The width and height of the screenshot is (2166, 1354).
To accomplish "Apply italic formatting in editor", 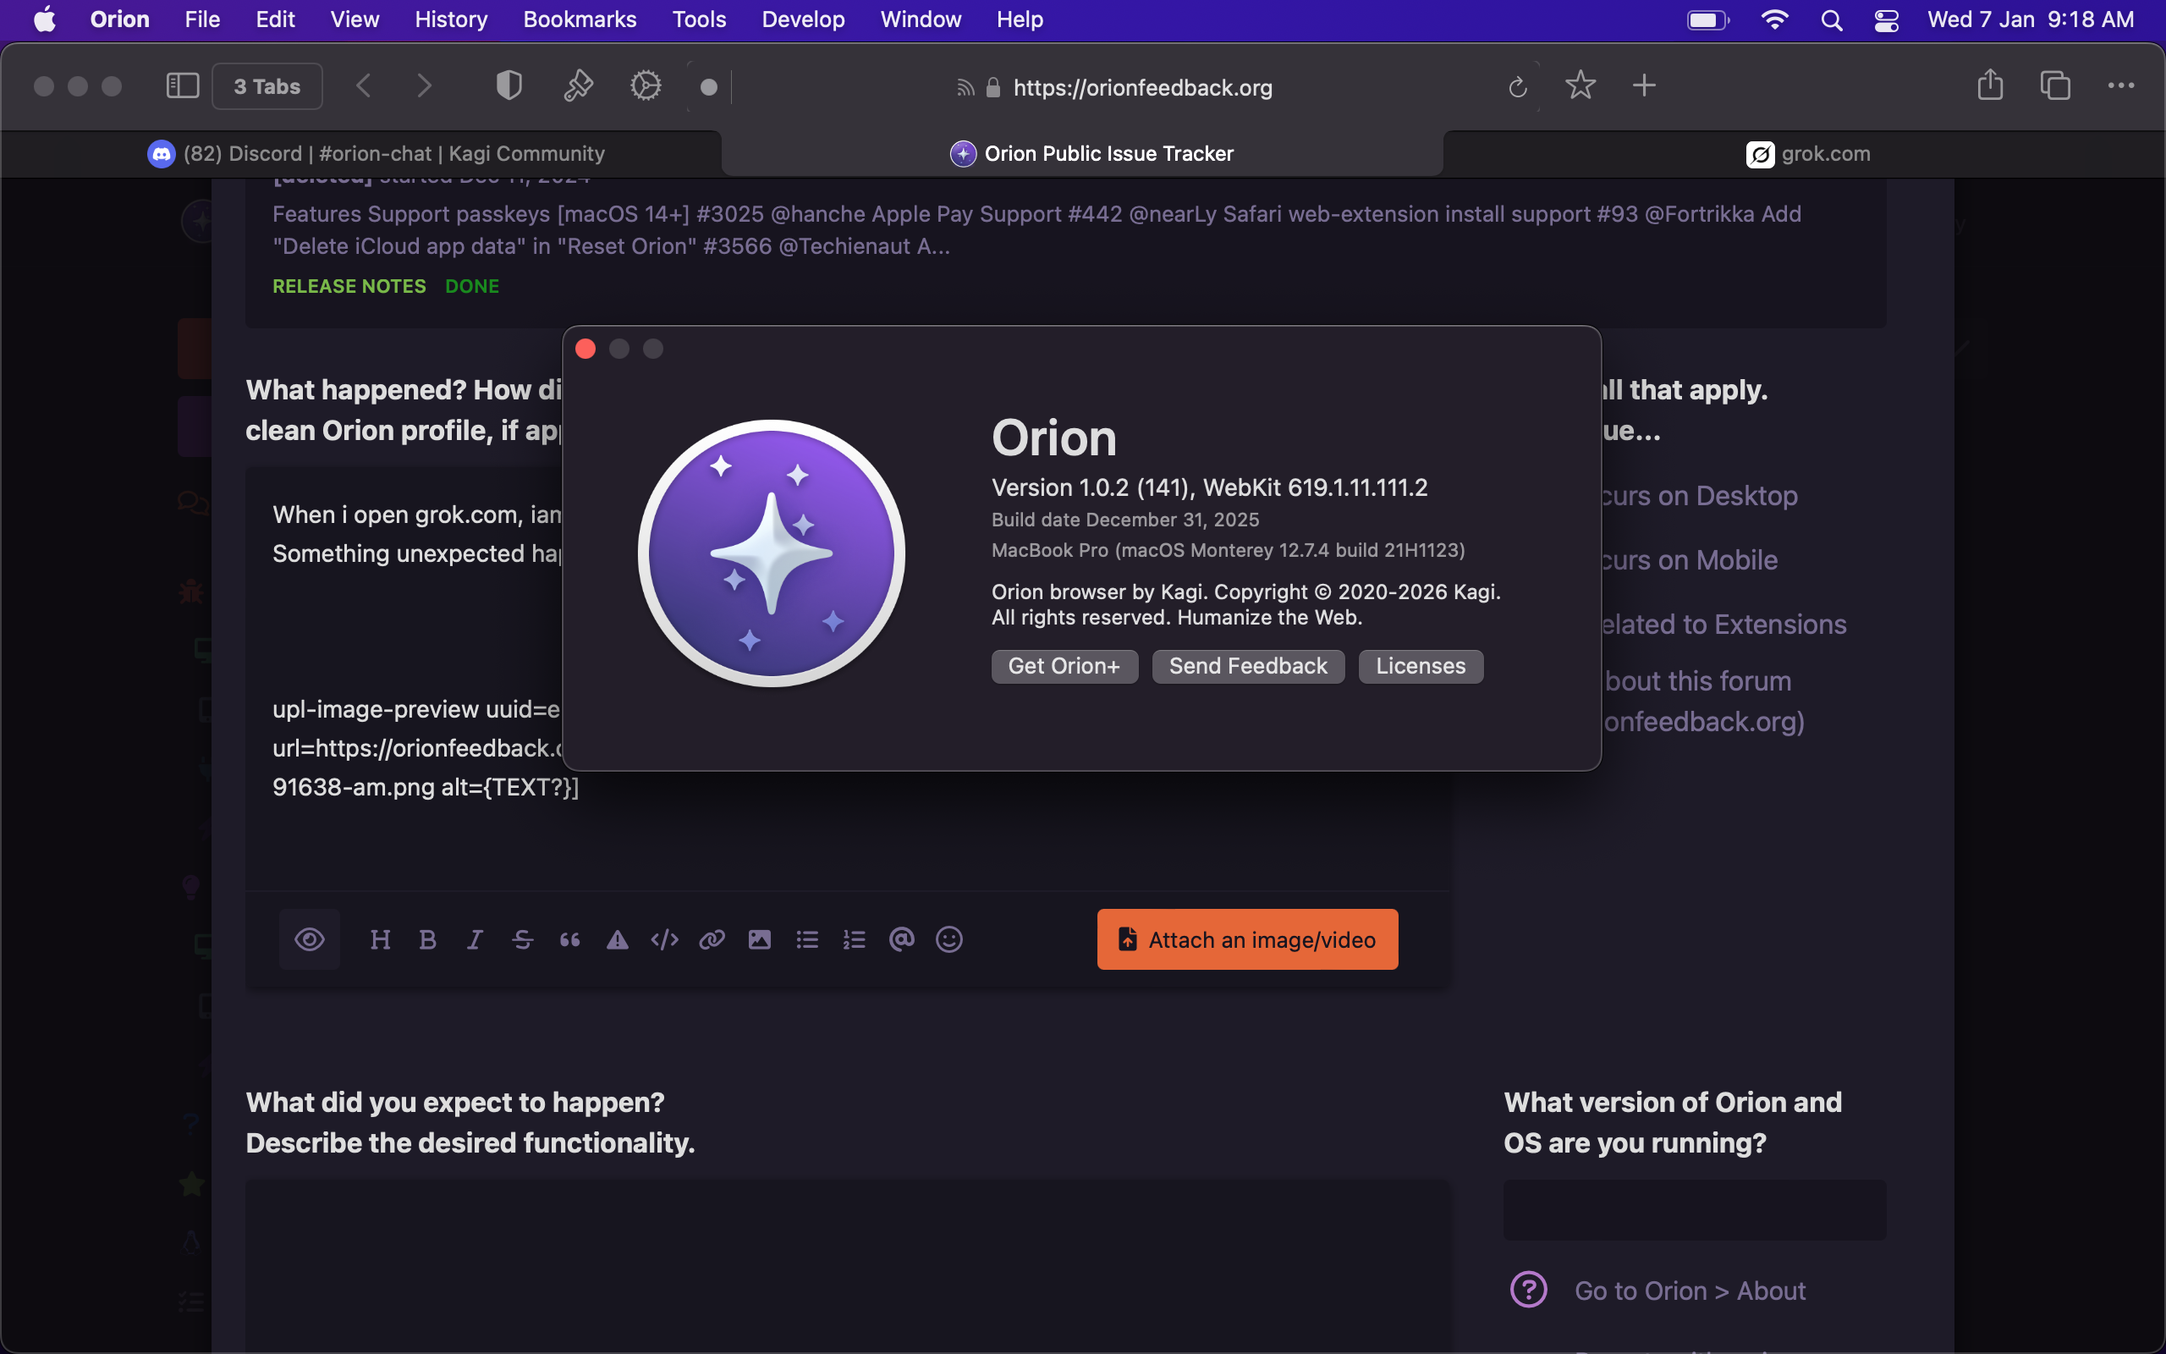I will (476, 939).
